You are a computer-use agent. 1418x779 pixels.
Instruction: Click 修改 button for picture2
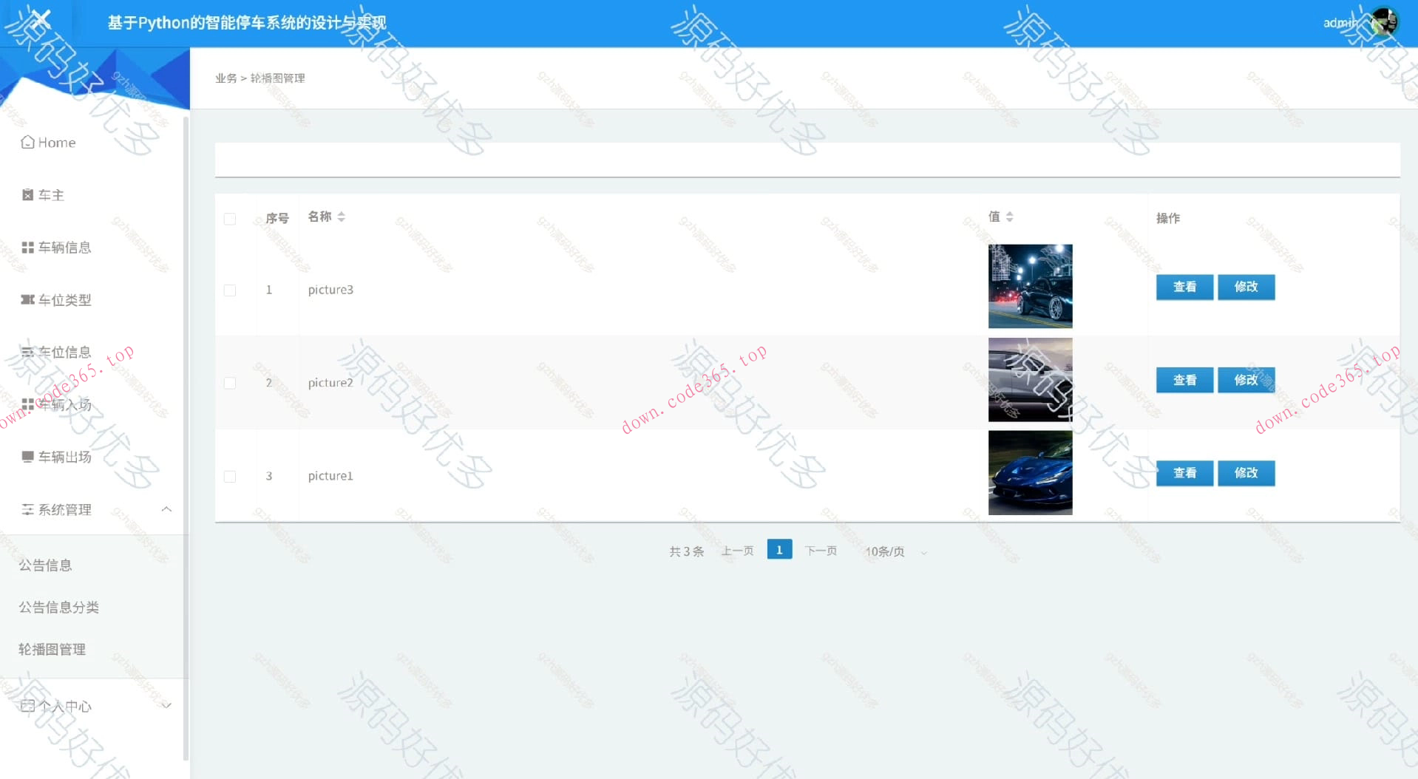coord(1246,380)
